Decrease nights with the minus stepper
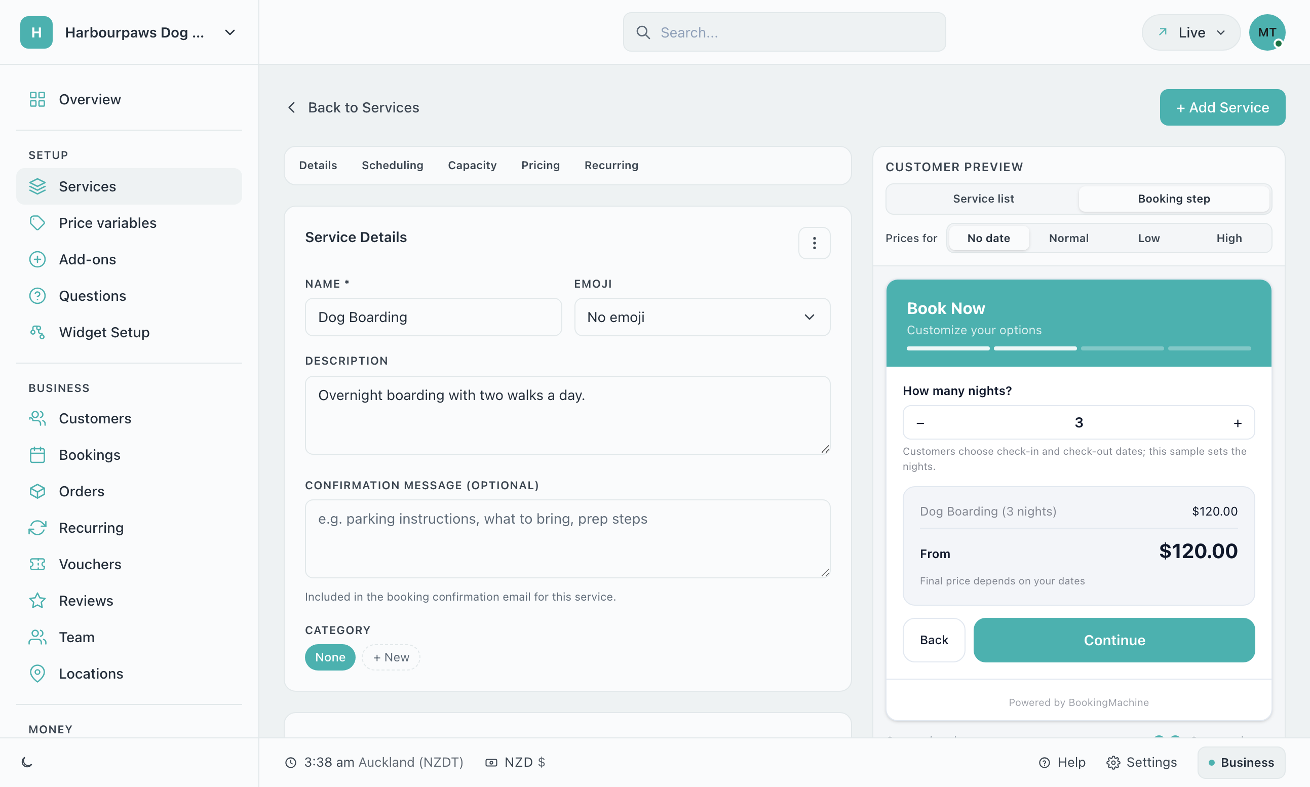Screen dimensions: 1310x787 [x=920, y=423]
